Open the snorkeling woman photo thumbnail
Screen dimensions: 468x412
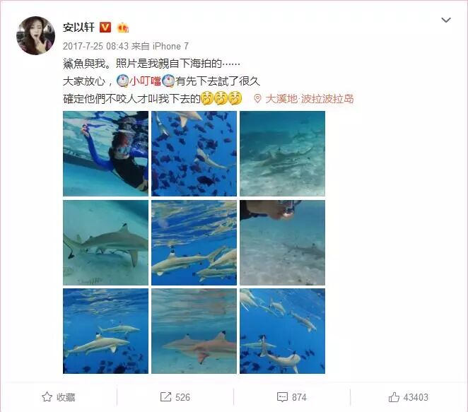(x=105, y=153)
